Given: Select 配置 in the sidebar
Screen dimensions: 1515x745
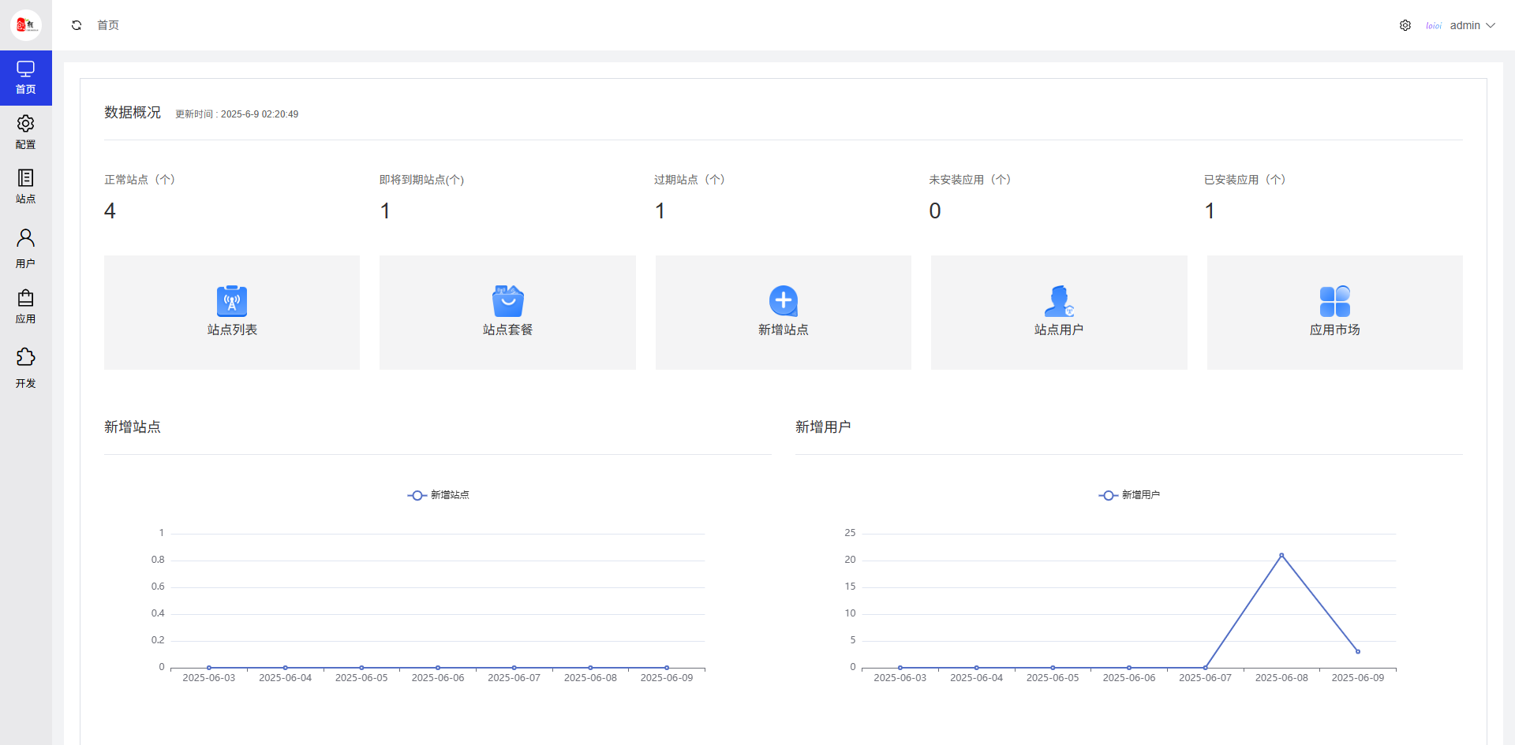Looking at the screenshot, I should (25, 132).
